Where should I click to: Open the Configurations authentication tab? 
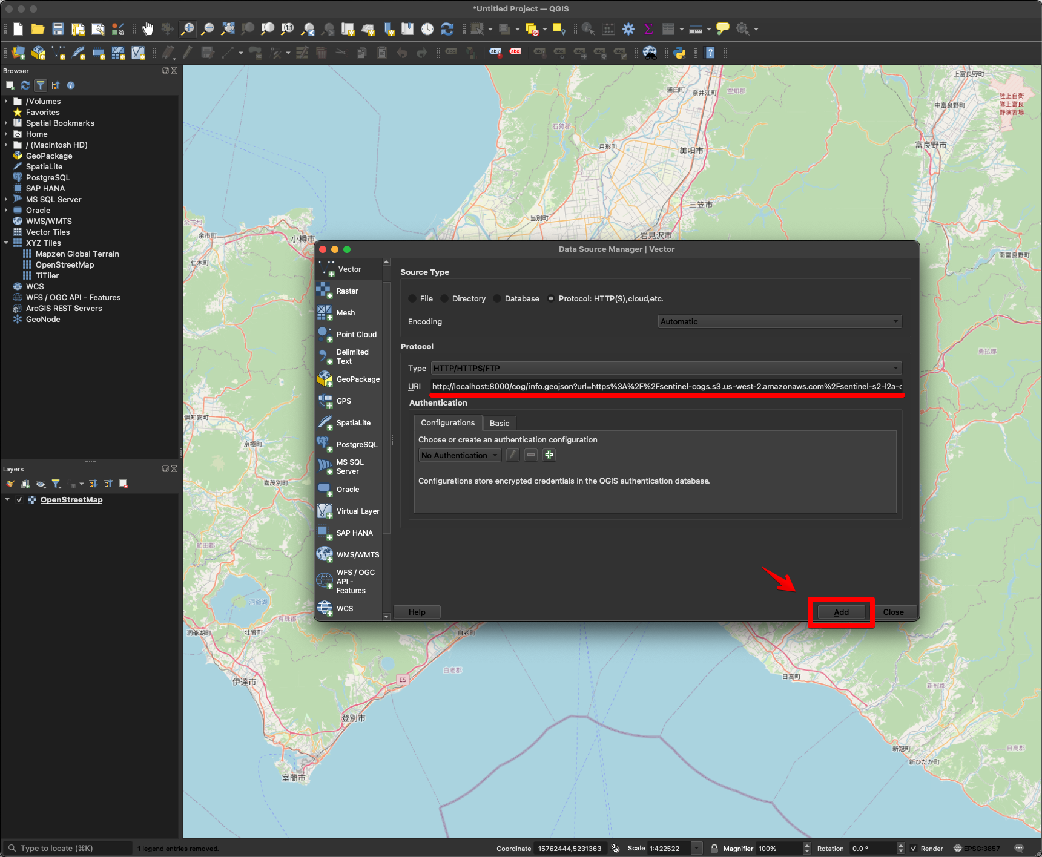[x=448, y=422]
